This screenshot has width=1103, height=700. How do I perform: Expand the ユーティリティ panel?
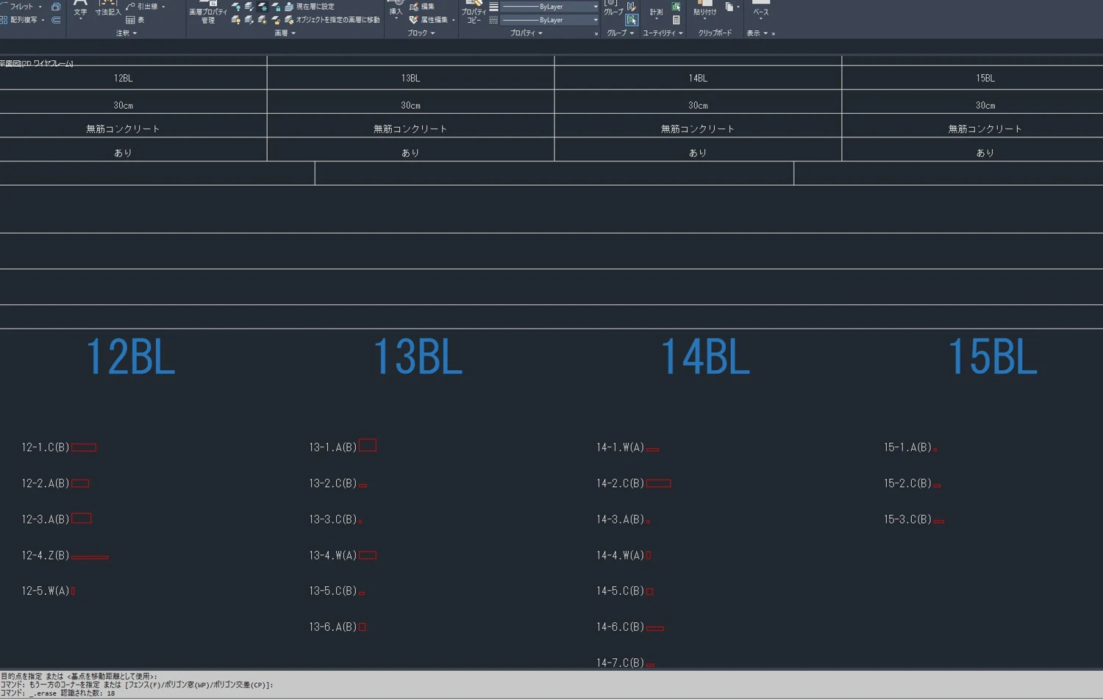[x=663, y=33]
